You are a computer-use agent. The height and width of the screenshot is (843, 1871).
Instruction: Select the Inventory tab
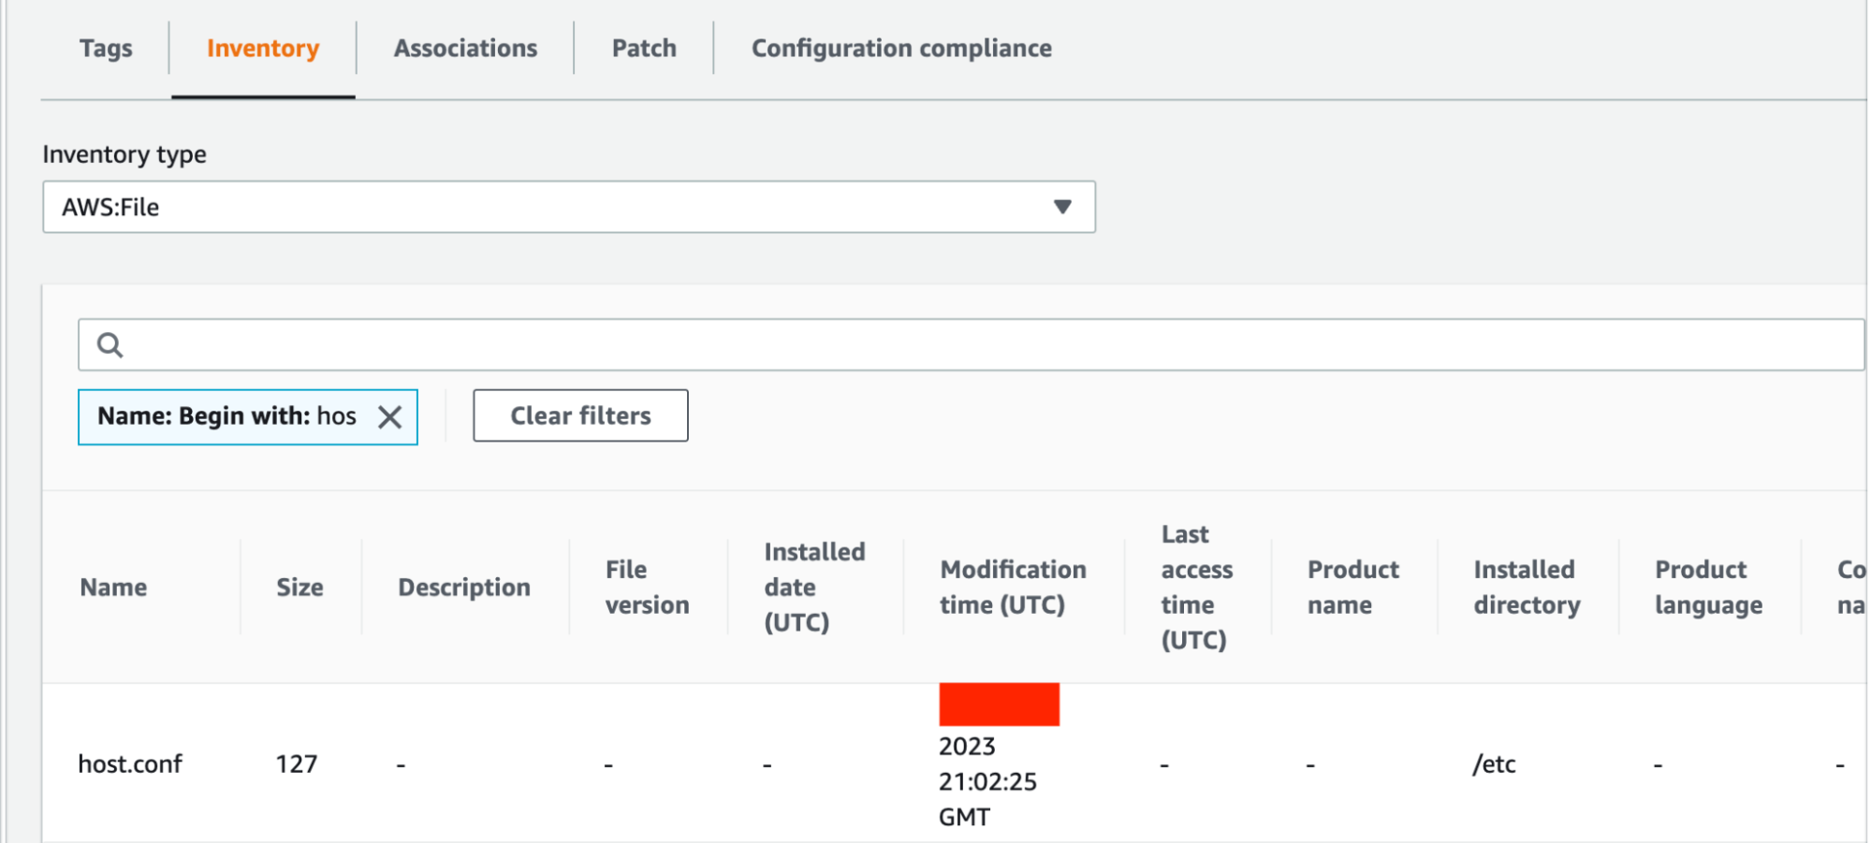point(262,49)
